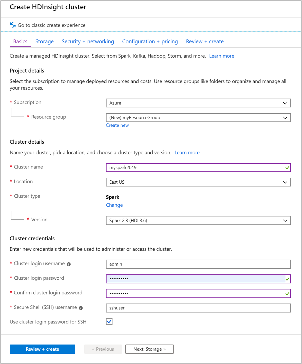Focus the SSH username input field
The image size is (302, 364).
(198, 308)
